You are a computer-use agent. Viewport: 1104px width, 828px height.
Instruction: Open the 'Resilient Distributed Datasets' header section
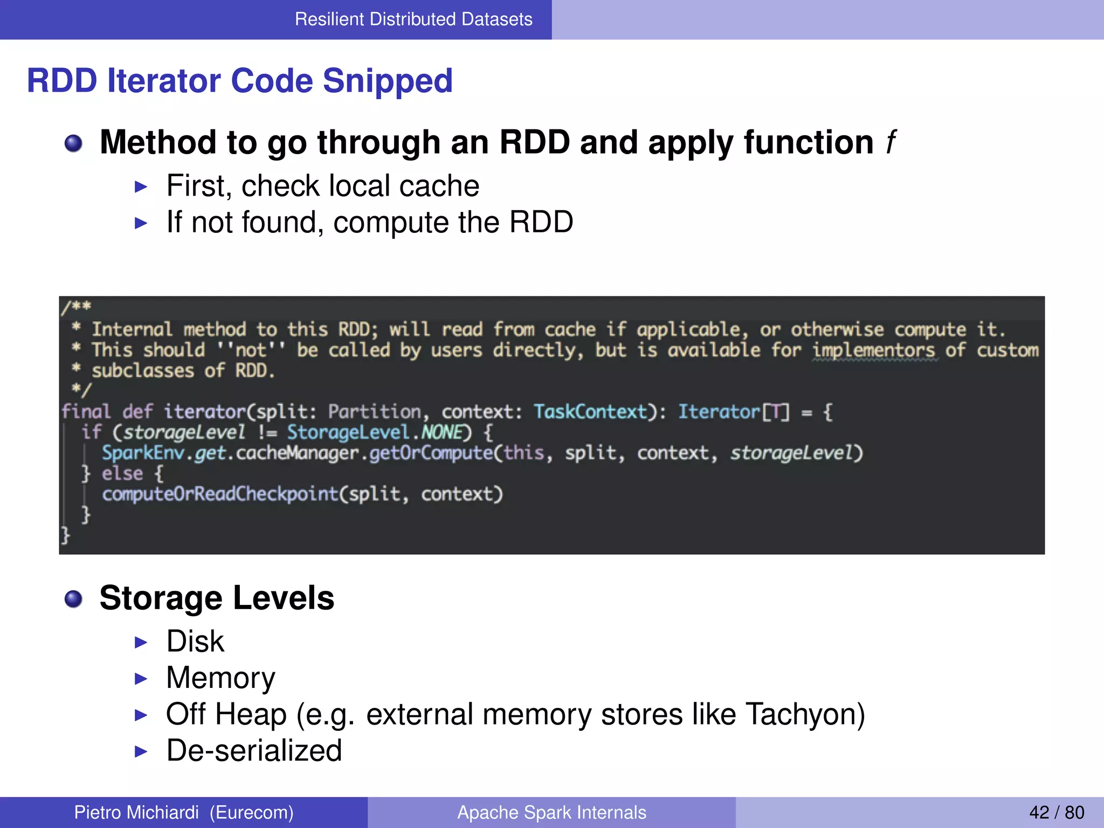(413, 19)
